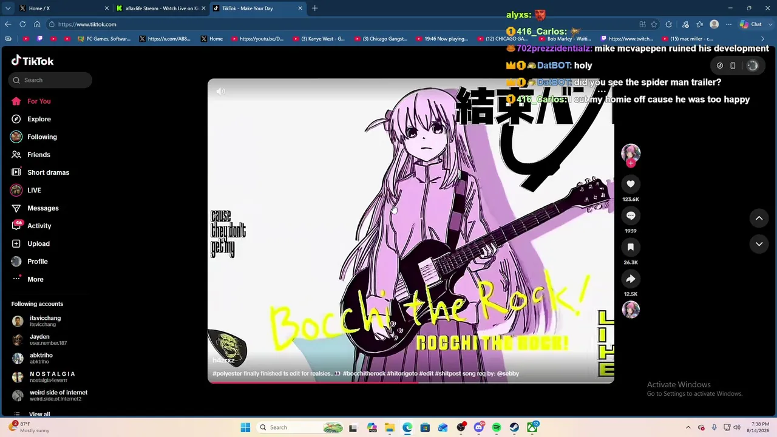Screen dimensions: 777x437
Task: Click the #polyester hashtag in caption
Action: [227, 373]
